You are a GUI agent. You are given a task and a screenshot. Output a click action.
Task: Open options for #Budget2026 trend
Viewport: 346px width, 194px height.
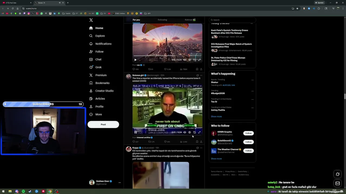click(252, 91)
